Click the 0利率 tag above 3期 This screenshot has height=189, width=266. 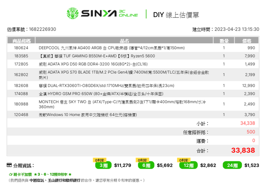pyautogui.click(x=100, y=160)
